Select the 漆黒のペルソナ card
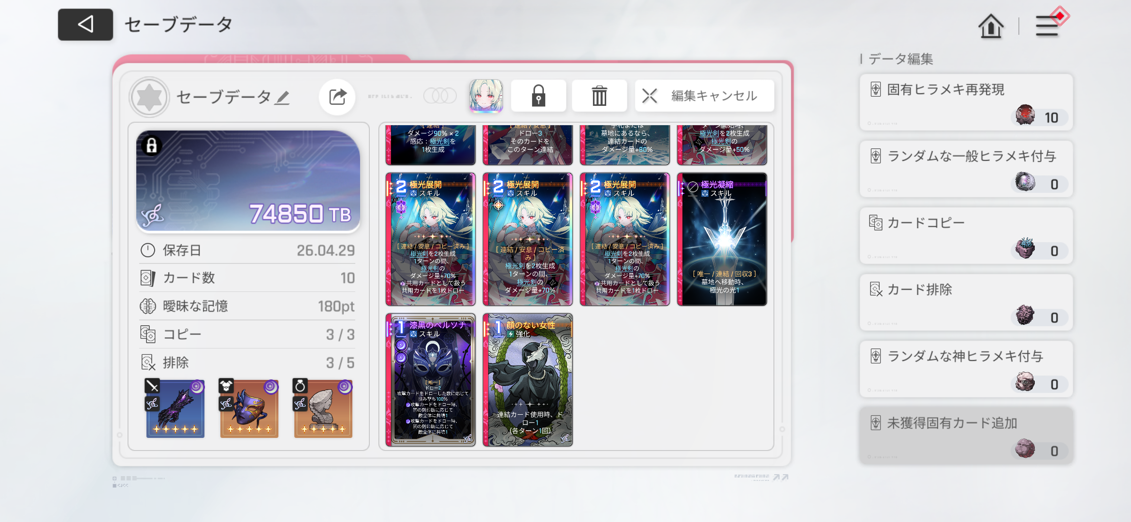The image size is (1131, 522). tap(431, 379)
